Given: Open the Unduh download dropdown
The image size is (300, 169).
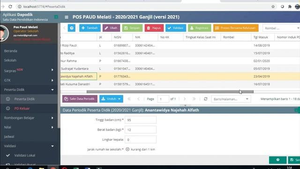Looking at the screenshot, I should point(111,99).
